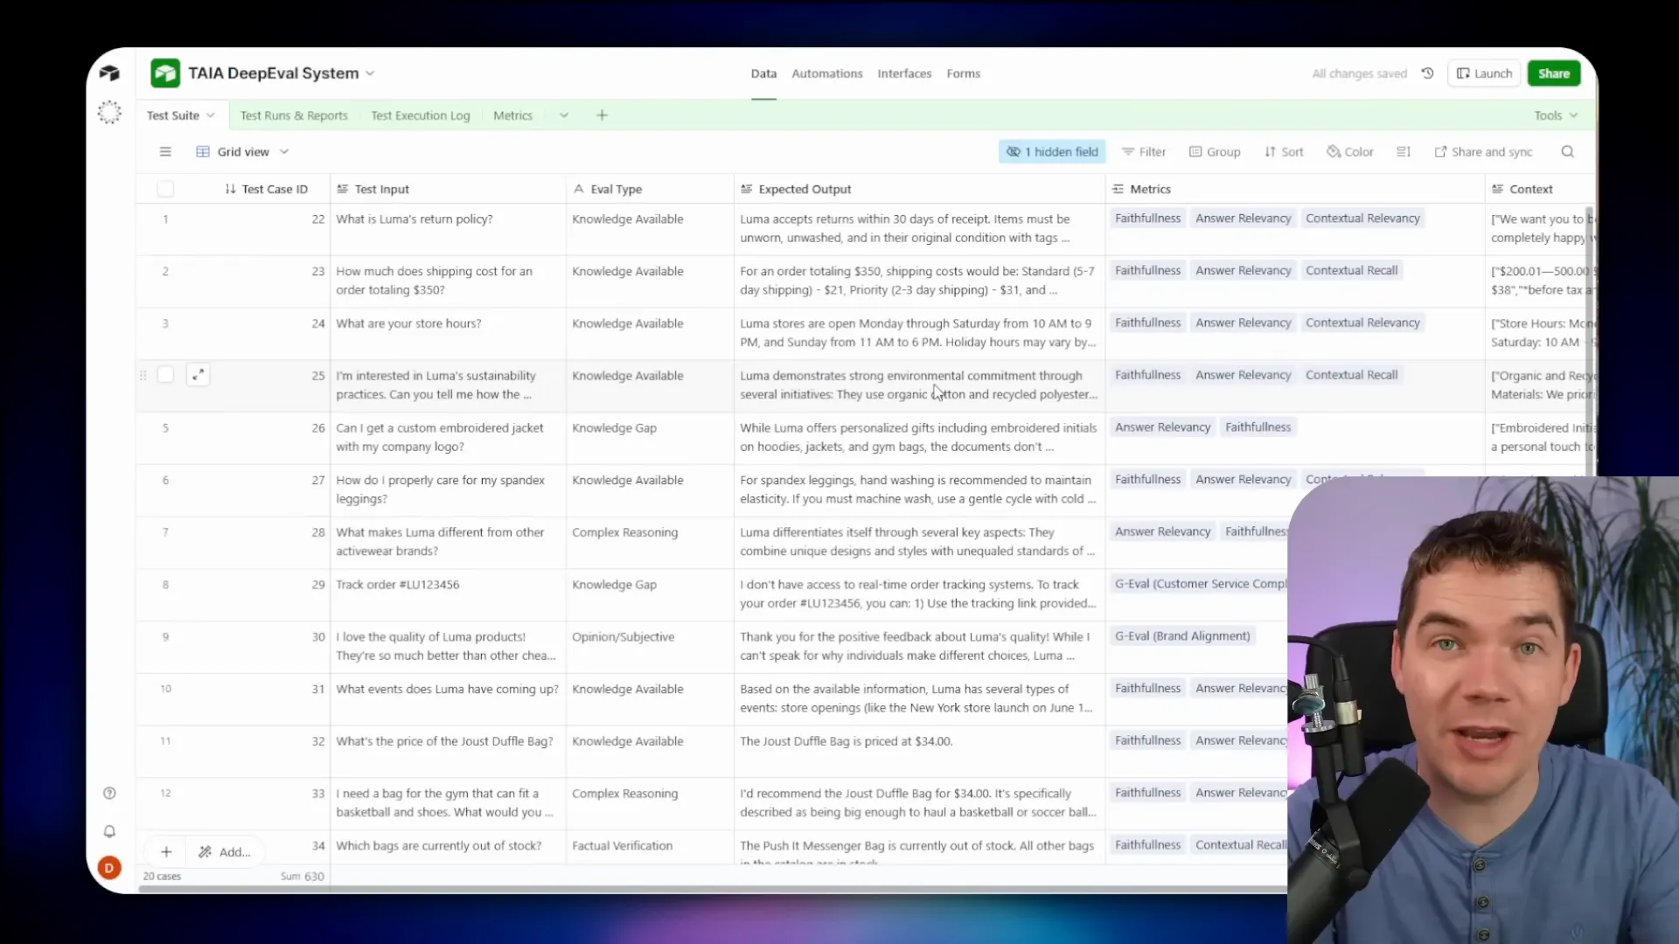Open Share and sync menu

(1483, 151)
